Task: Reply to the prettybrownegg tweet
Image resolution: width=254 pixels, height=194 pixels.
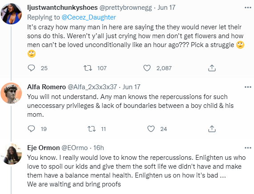Action: [31, 68]
